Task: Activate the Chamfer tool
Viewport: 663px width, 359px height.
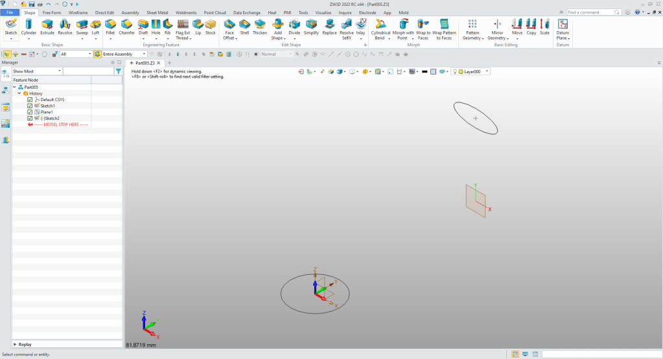Action: tap(126, 26)
